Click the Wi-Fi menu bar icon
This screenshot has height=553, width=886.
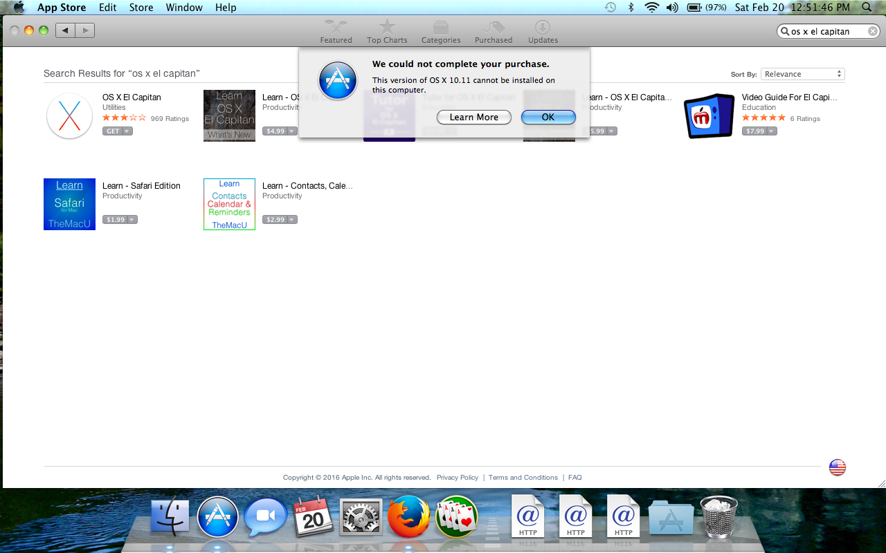[651, 8]
